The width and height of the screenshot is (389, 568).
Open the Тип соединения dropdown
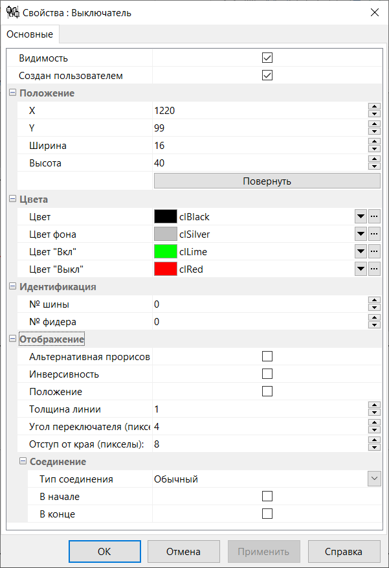point(374,479)
